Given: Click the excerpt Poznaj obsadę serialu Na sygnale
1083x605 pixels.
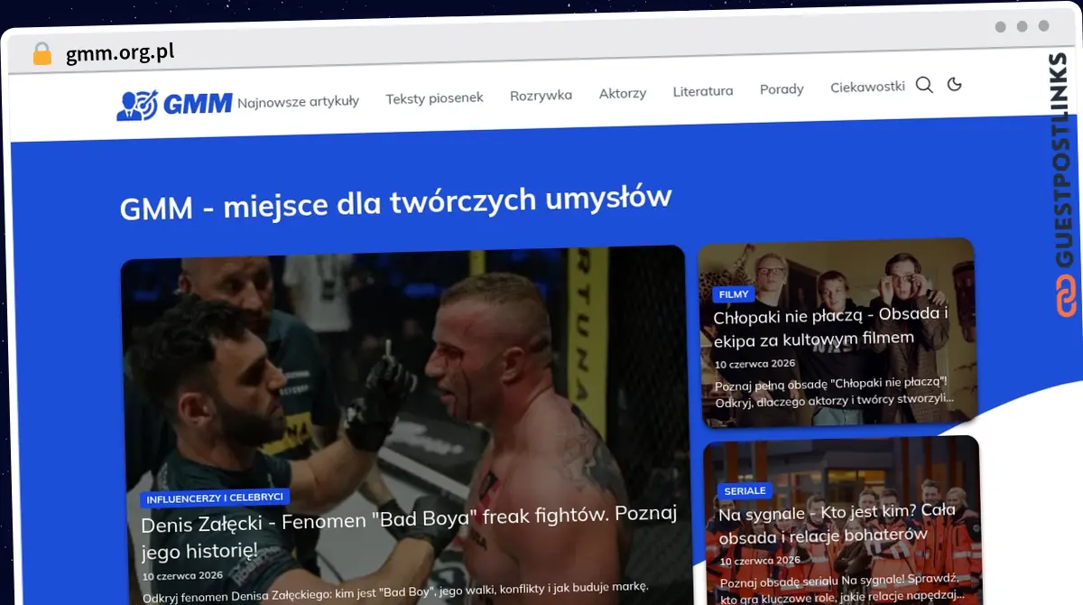Looking at the screenshot, I should click(x=842, y=587).
